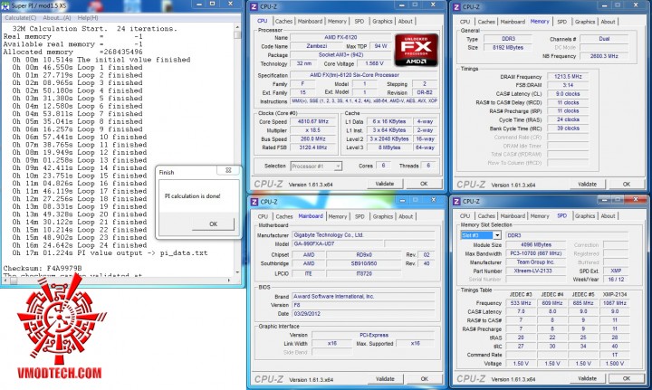Click the CPU-Z icon in the Memory tab window's title bar
This screenshot has width=652, height=390.
coord(456,6)
